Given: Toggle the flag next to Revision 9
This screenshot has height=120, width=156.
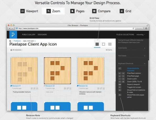Looking at the screenshot, I should coord(11,86).
